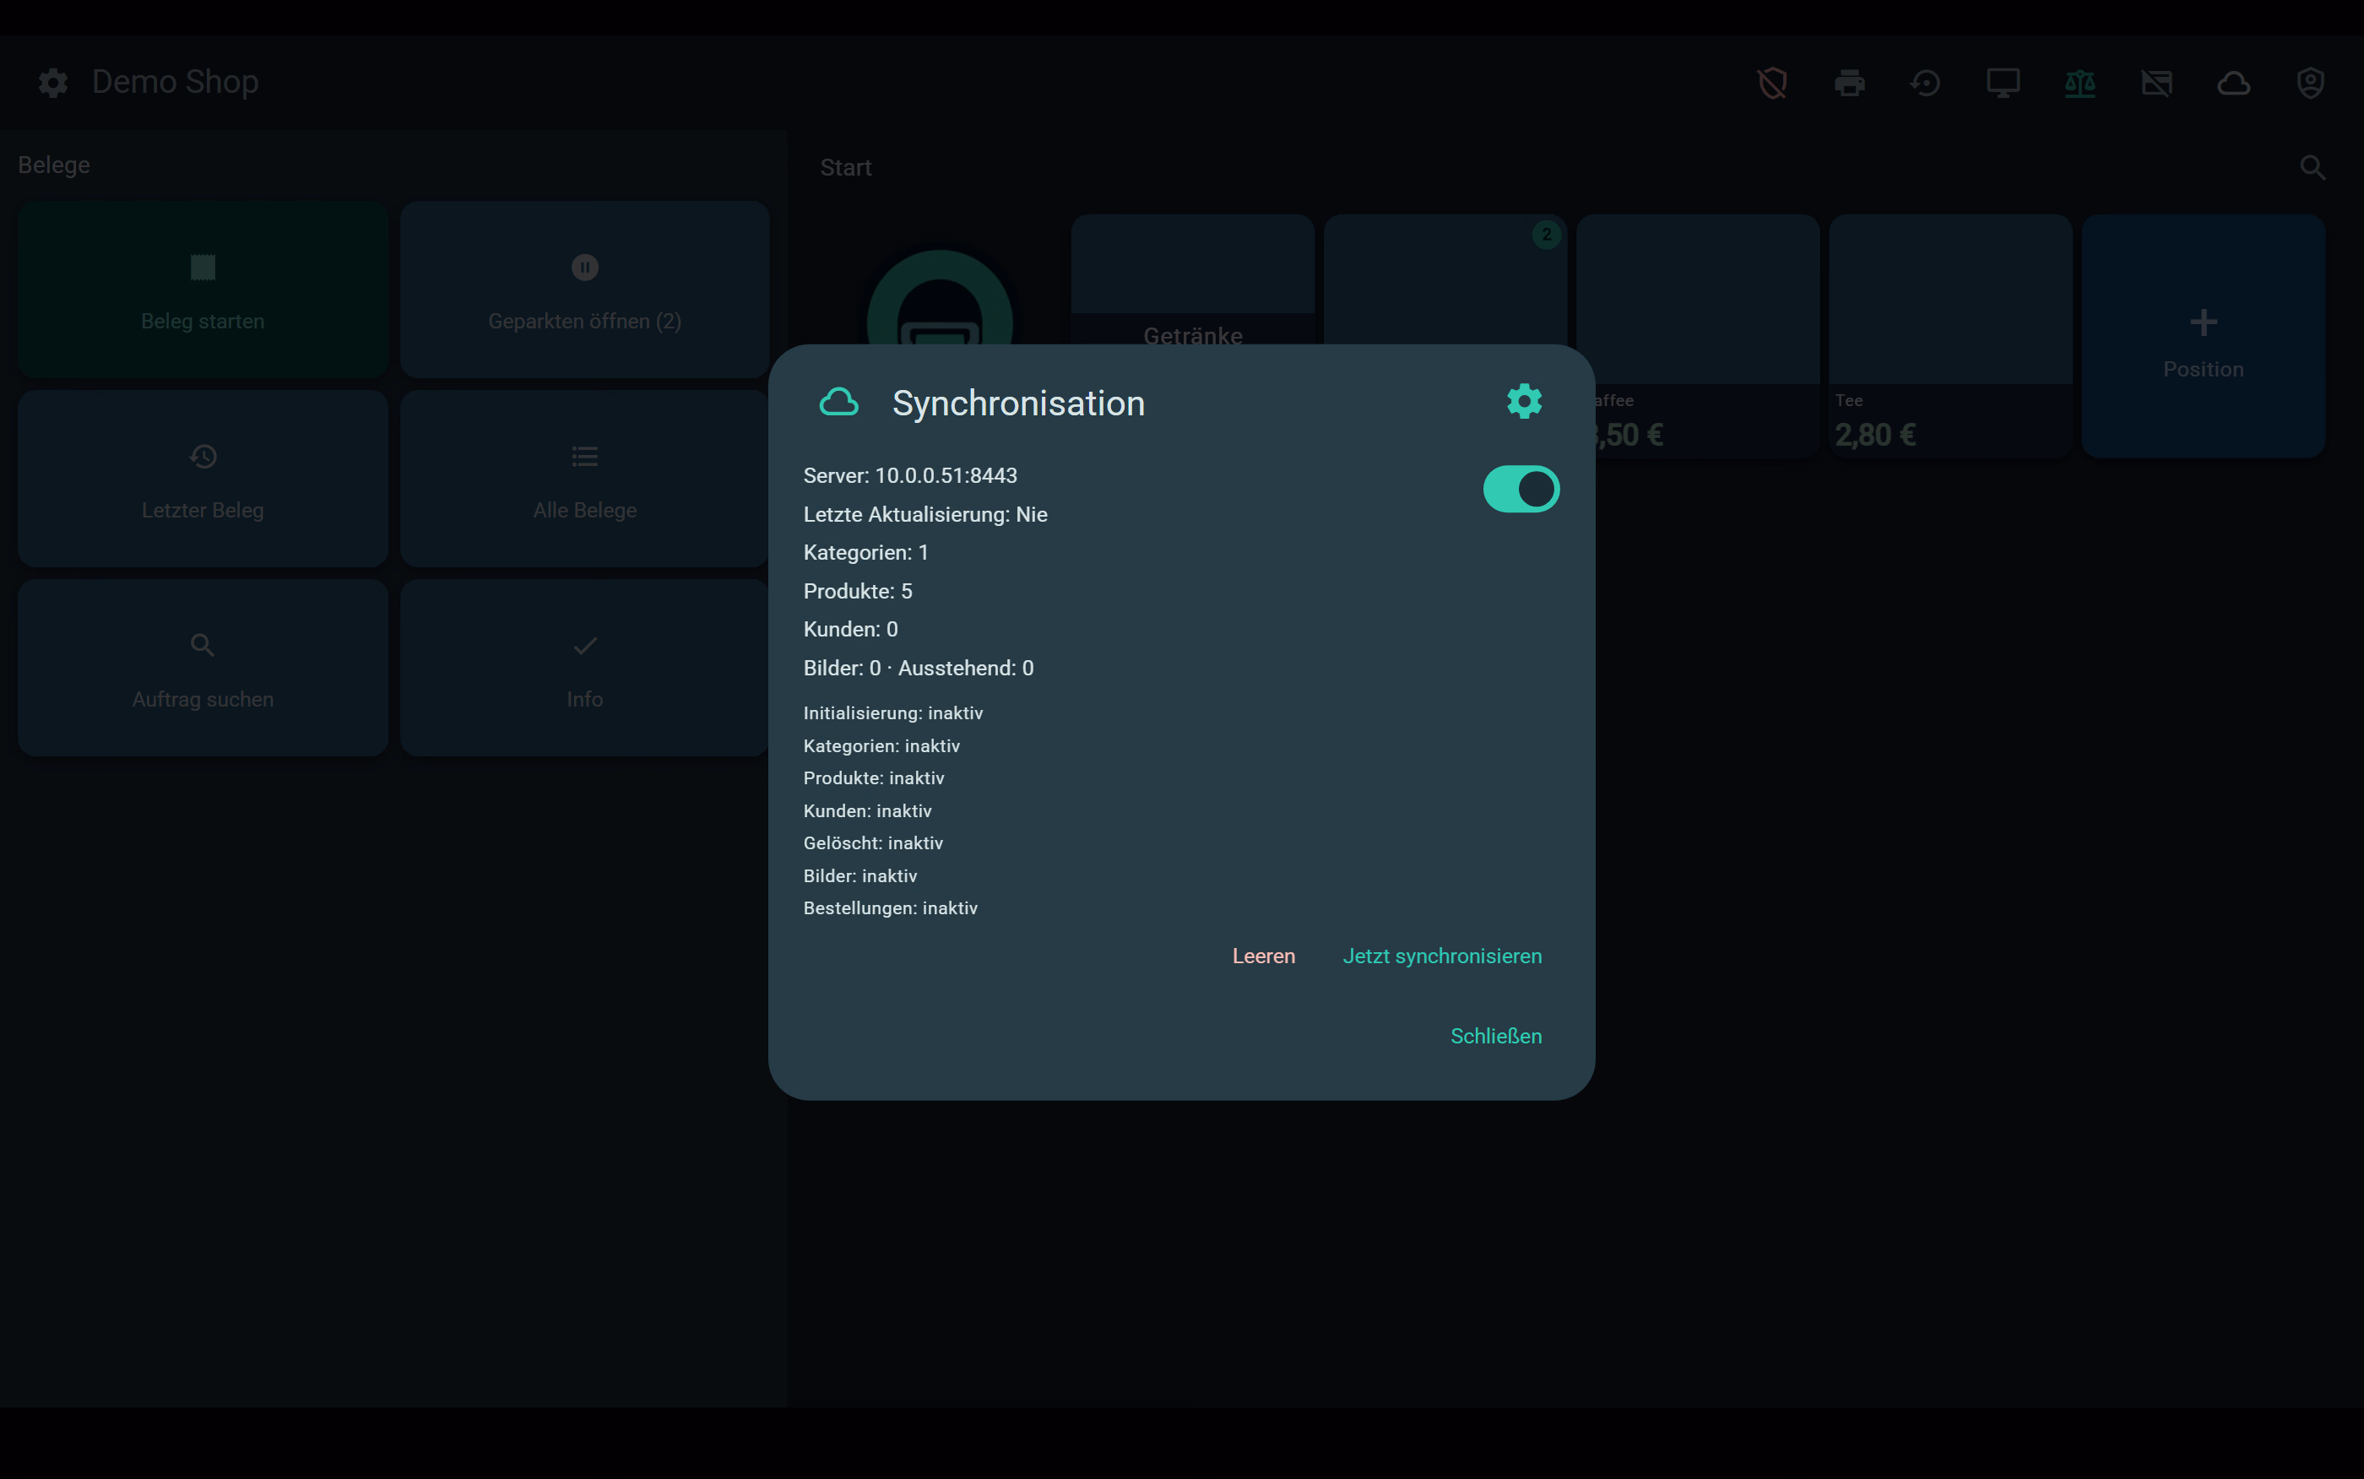Screen dimensions: 2364x1479
Task: Click the Server: 10.0.0.51:8443 line
Action: click(909, 475)
